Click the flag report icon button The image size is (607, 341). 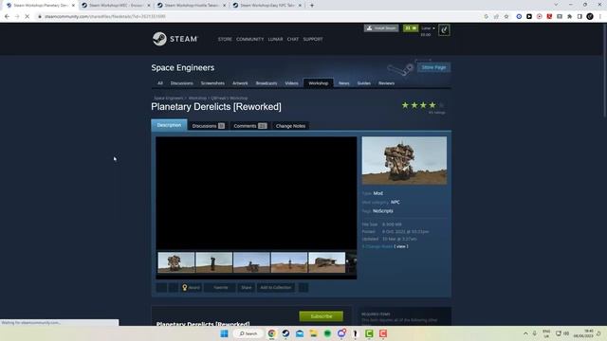tap(303, 288)
